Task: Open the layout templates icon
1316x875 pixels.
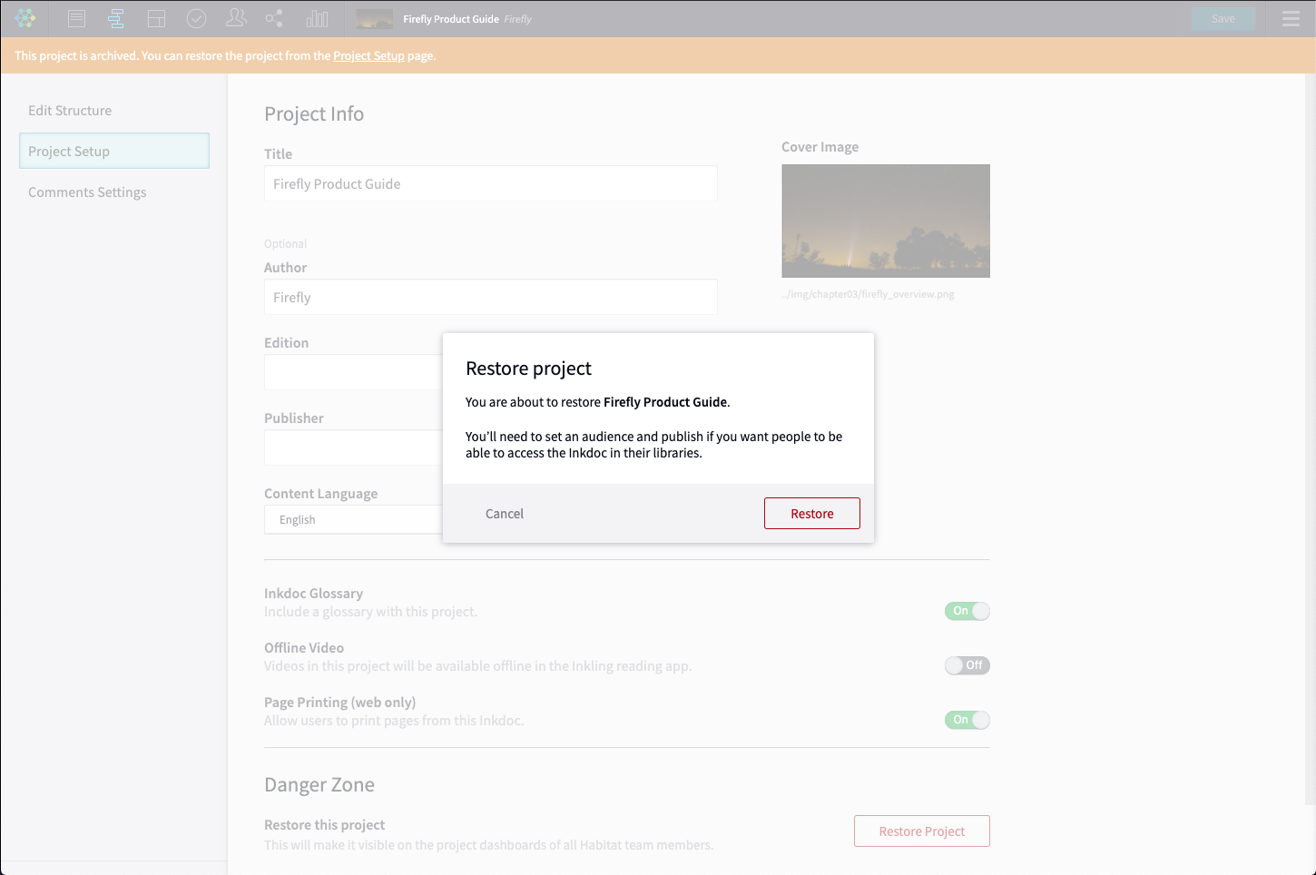Action: tap(156, 18)
